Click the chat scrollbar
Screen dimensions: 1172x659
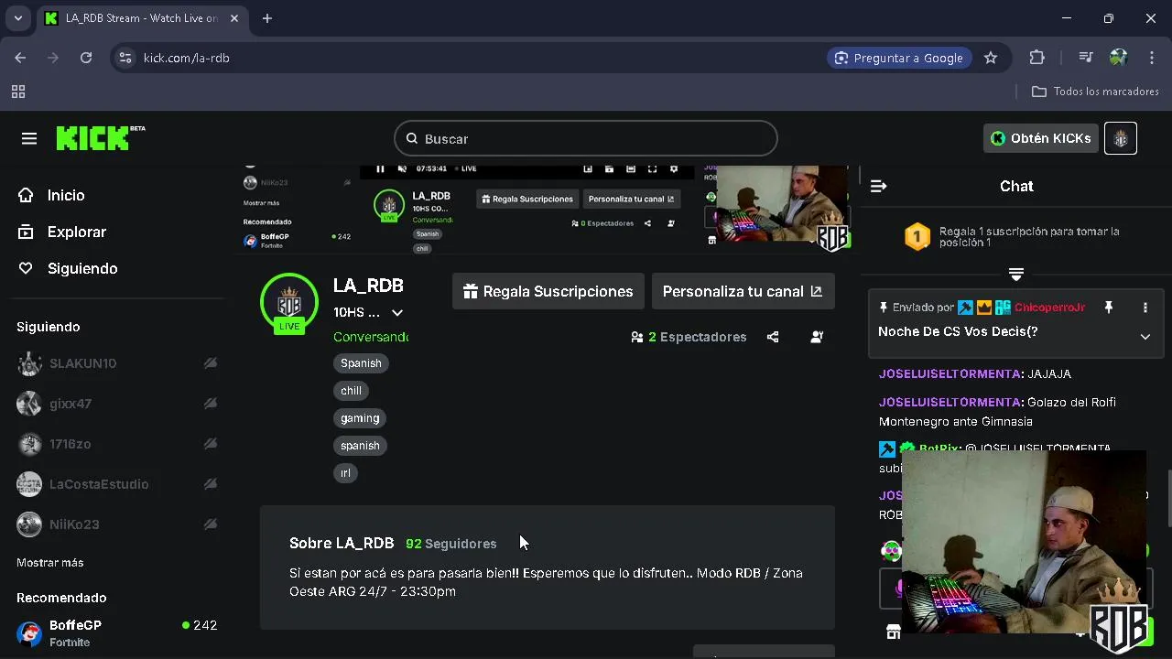[1168, 500]
